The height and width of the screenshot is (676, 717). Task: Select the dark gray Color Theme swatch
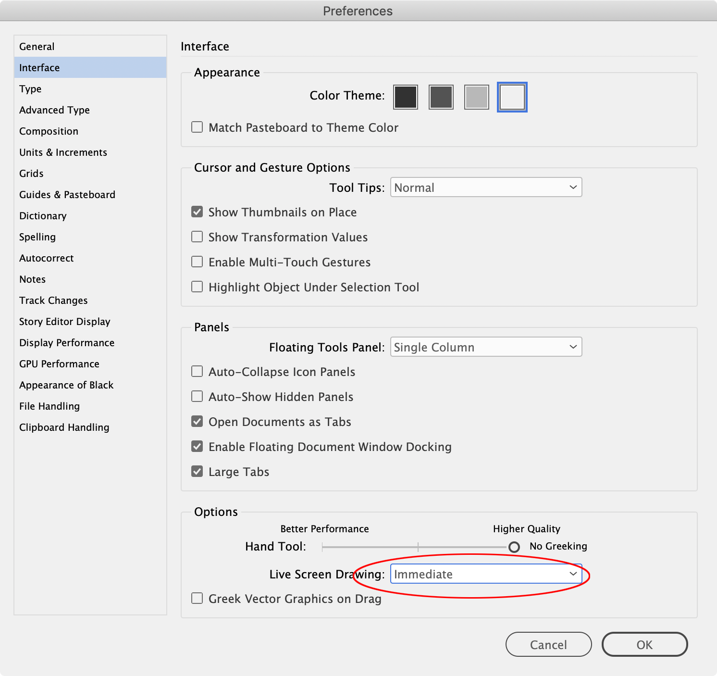[441, 97]
